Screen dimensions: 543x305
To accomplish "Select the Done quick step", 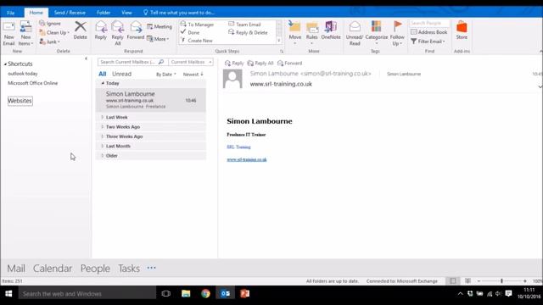I will point(190,32).
